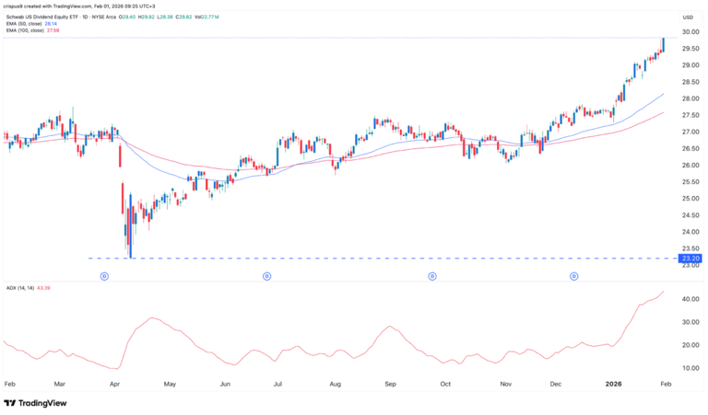This screenshot has height=415, width=708.
Task: Click the Mar label on time axis
Action: [x=60, y=384]
